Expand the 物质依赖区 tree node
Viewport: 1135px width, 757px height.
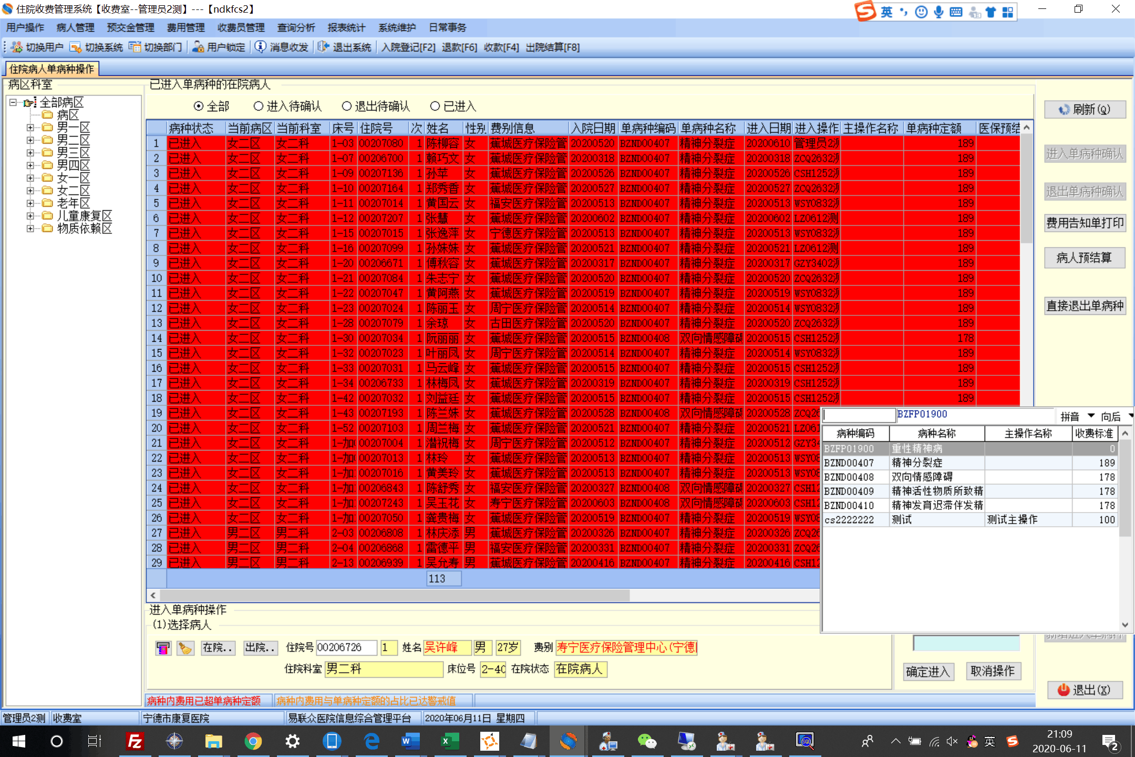pyautogui.click(x=30, y=228)
